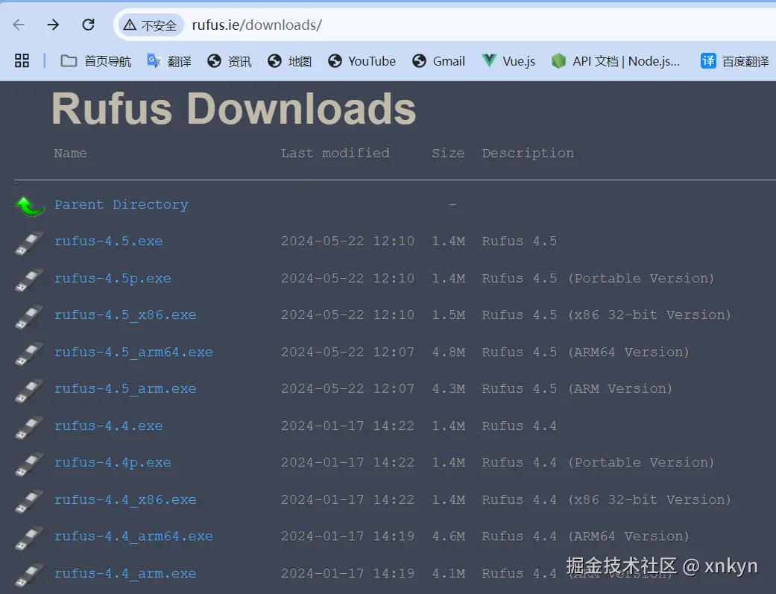Click the 4.3M size of rufus-4.5_arm.exe
The image size is (776, 594).
[x=448, y=389]
